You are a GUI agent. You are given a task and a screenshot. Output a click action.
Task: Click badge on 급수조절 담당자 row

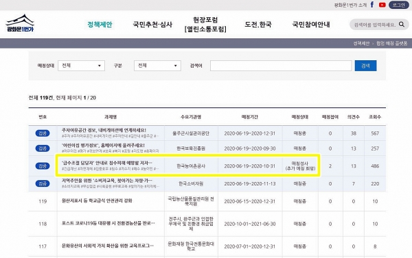pyautogui.click(x=43, y=166)
